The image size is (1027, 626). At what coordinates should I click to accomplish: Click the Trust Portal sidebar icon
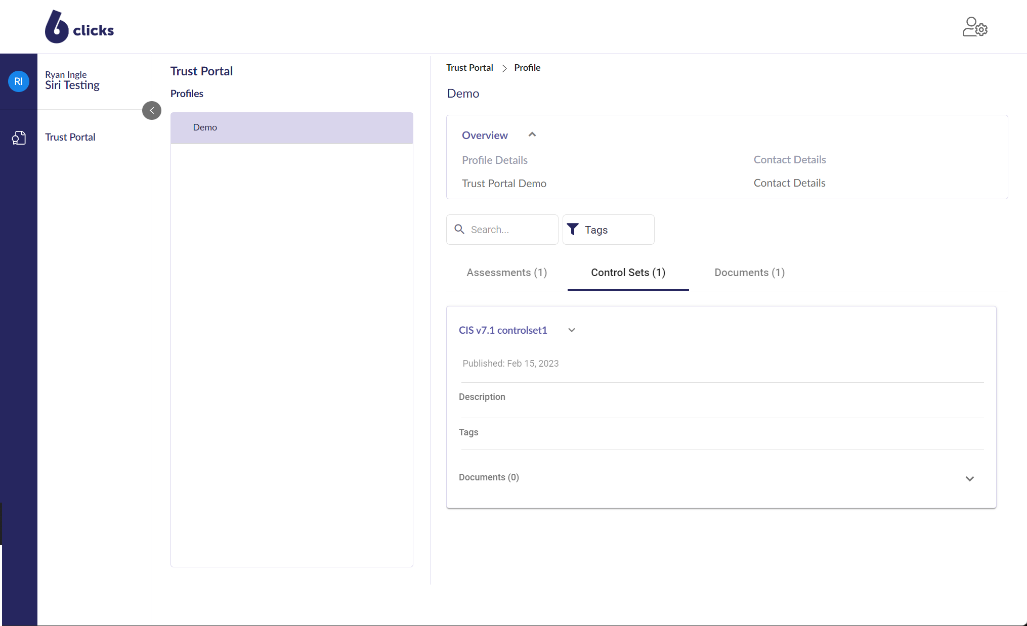[19, 138]
